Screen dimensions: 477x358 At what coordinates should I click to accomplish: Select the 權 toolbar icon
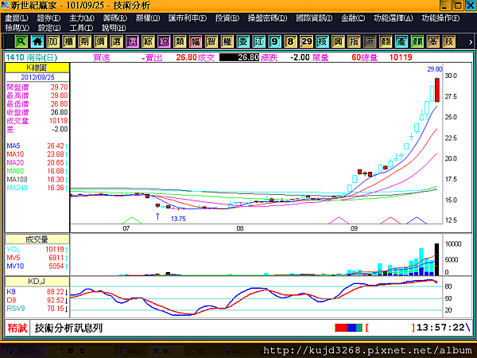[x=227, y=41]
